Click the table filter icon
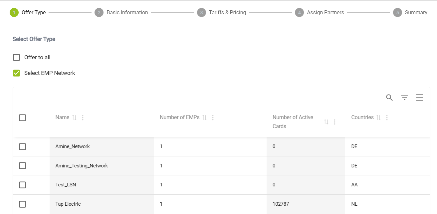 pos(404,98)
